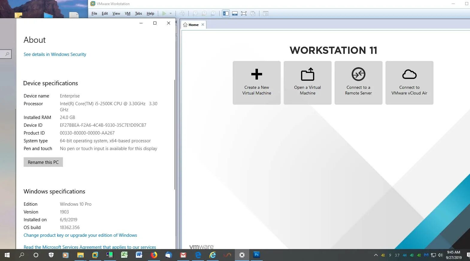Click the network tray icon

pyautogui.click(x=433, y=255)
